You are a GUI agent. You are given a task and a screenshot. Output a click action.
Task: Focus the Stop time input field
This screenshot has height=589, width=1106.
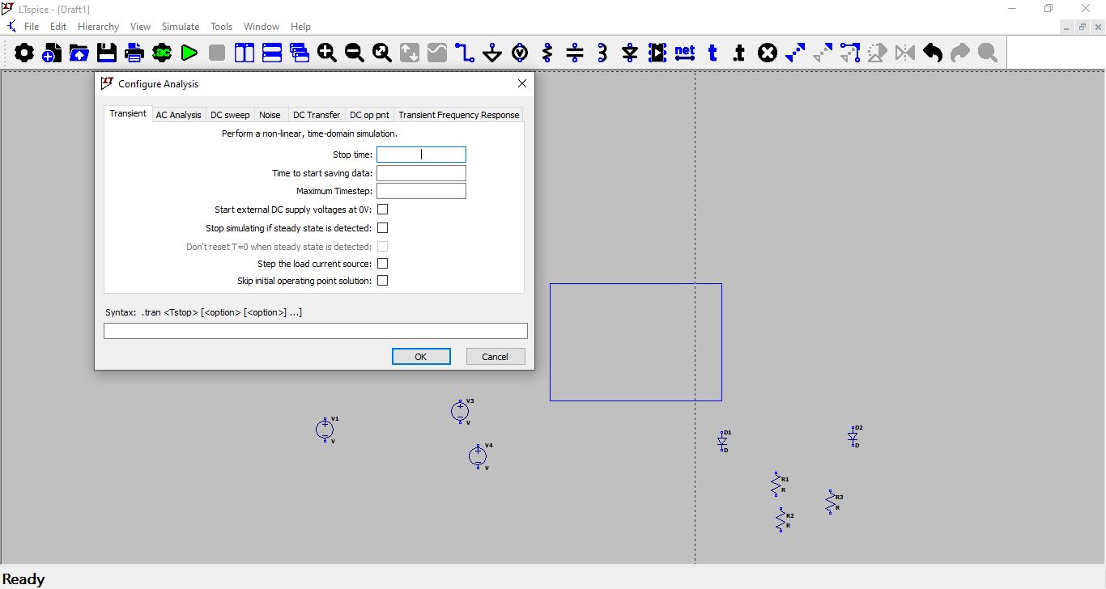pos(421,155)
